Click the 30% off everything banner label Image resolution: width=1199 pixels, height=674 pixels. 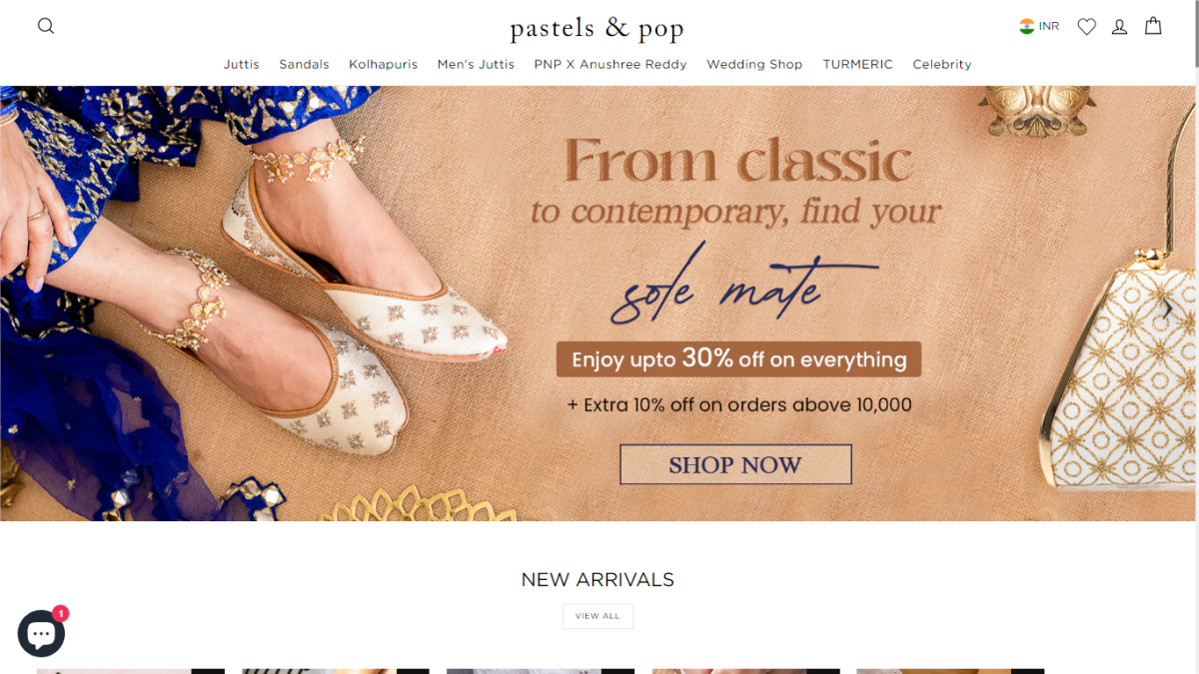point(738,359)
